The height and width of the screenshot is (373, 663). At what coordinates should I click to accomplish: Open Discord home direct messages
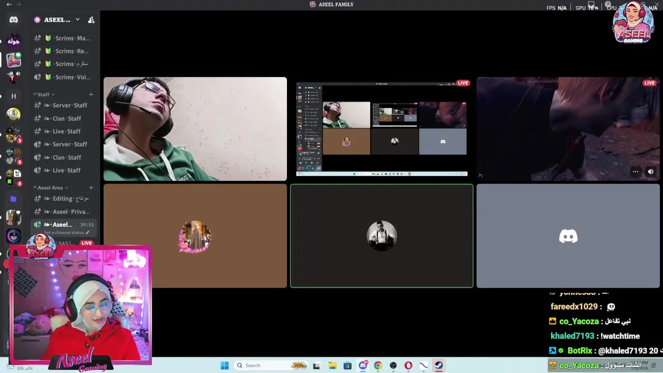pyautogui.click(x=13, y=20)
